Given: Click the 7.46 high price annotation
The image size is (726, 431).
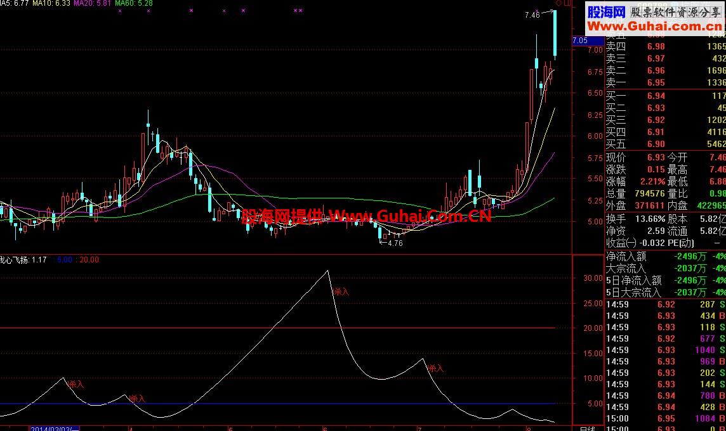Looking at the screenshot, I should pos(532,15).
